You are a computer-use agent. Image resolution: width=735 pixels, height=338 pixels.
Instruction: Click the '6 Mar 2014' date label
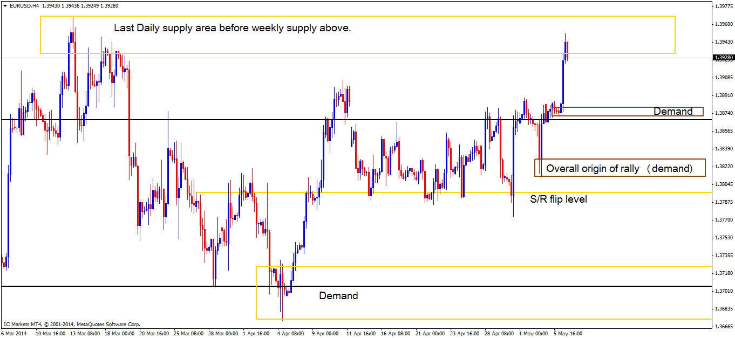[x=13, y=333]
